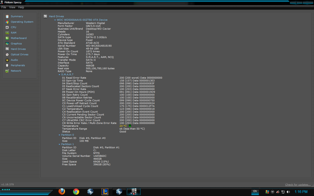Image resolution: width=314 pixels, height=196 pixels.
Task: Open the Summary section icon
Action: pyautogui.click(x=7, y=16)
